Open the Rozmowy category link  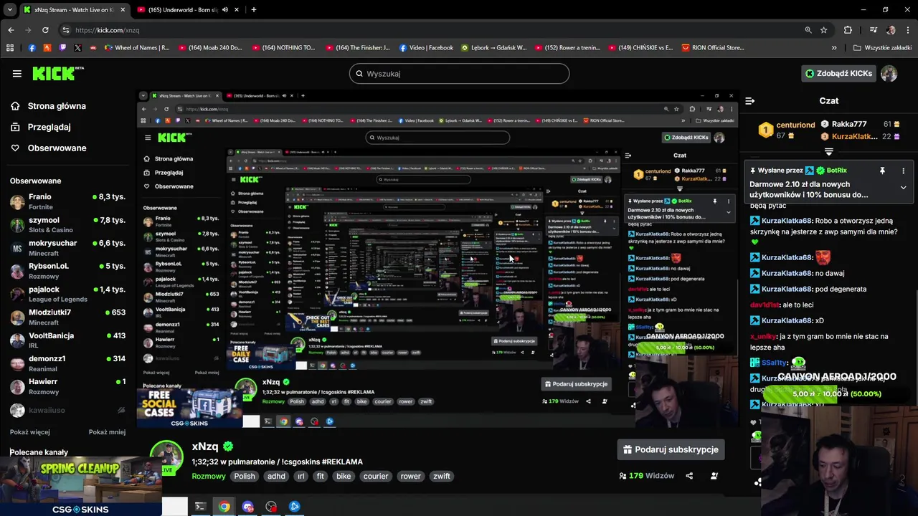click(x=209, y=476)
